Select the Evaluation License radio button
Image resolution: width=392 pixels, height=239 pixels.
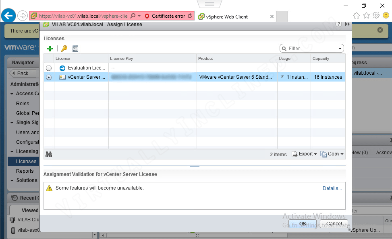(x=48, y=68)
